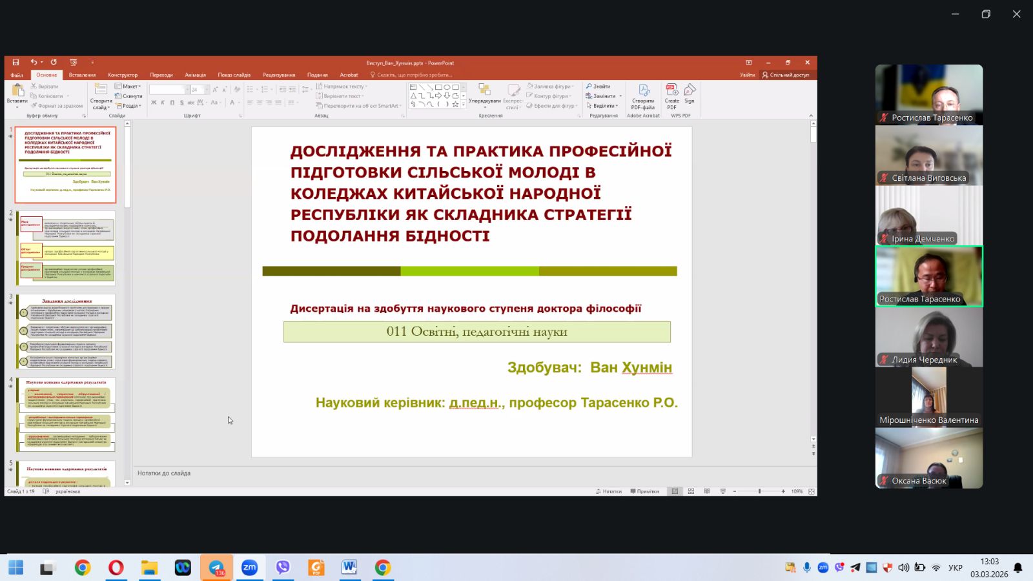Viewport: 1033px width, 581px height.
Task: Switch to the Показ слайдів tab
Action: tap(234, 75)
